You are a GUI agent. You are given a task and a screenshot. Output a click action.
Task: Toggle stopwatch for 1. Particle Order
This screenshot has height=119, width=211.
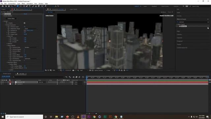coord(10,47)
